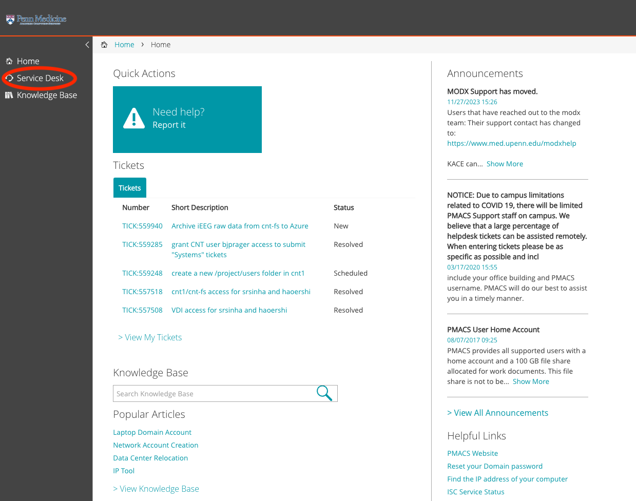Viewport: 636px width, 501px height.
Task: Click the MODX Support has moved heading
Action: [x=492, y=91]
